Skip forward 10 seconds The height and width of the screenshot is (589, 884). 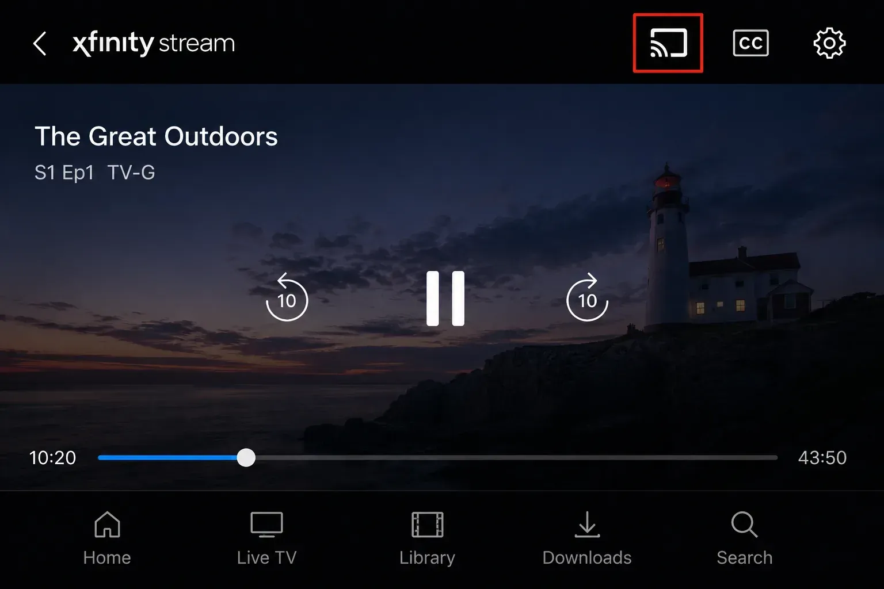[x=587, y=297]
